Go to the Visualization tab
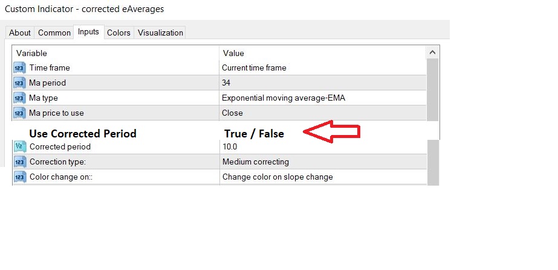558x270 pixels. coord(160,33)
